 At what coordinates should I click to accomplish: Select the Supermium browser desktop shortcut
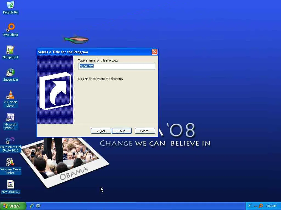(x=11, y=75)
